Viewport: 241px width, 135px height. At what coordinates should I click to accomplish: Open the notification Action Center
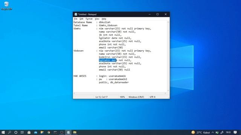tap(235, 132)
